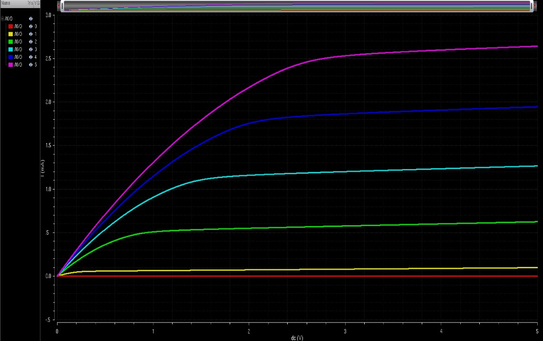Select the yellow trace color swatch
543x341 pixels.
tap(10, 34)
